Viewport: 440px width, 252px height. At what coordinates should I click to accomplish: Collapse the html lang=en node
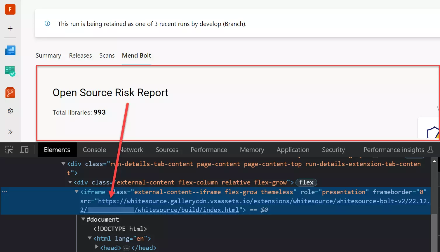(x=90, y=238)
